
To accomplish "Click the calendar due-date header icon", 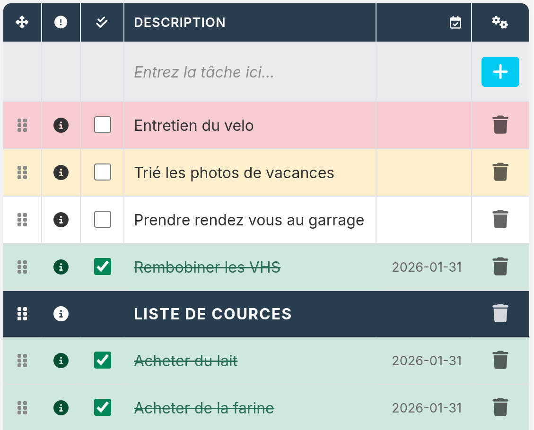I will tap(455, 23).
